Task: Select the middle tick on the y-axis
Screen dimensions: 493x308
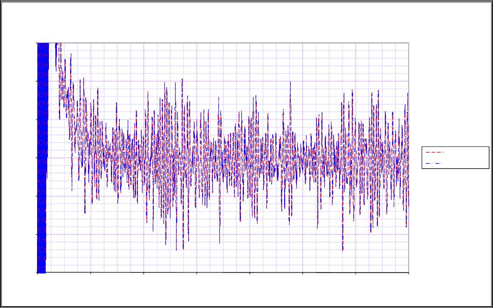Action: click(37, 158)
